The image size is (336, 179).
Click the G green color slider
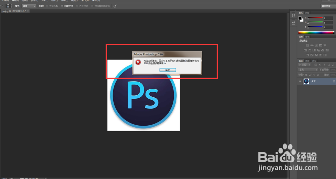pyautogui.click(x=315, y=23)
